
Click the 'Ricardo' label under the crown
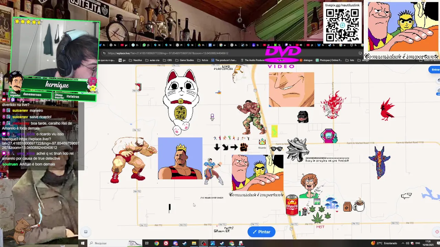click(x=262, y=148)
